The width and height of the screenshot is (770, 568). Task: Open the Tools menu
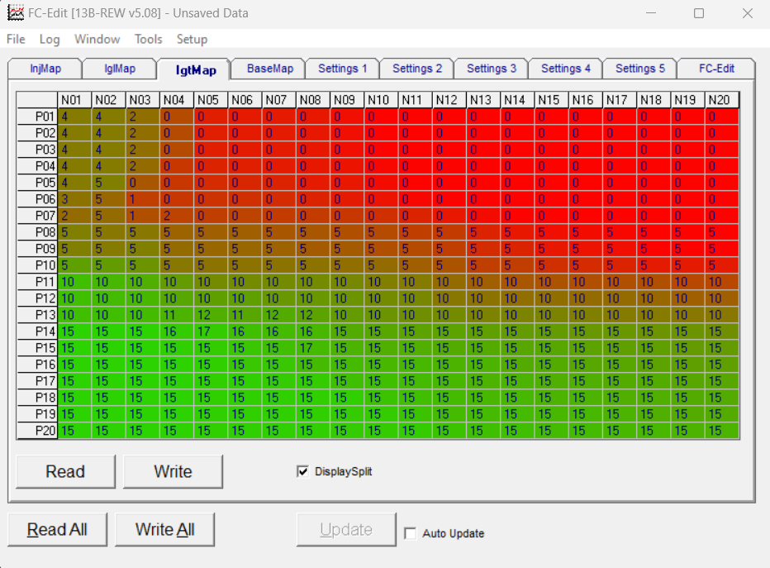149,40
